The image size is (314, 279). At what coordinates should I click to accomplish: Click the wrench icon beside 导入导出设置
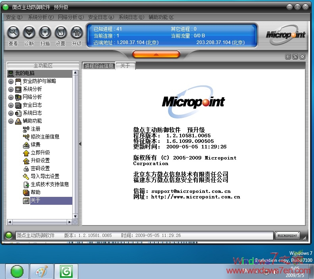[26, 177]
